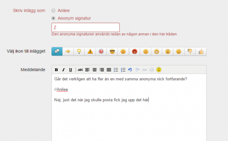Select the warning triangle post icon
This screenshot has height=141, width=228.
(x=90, y=51)
